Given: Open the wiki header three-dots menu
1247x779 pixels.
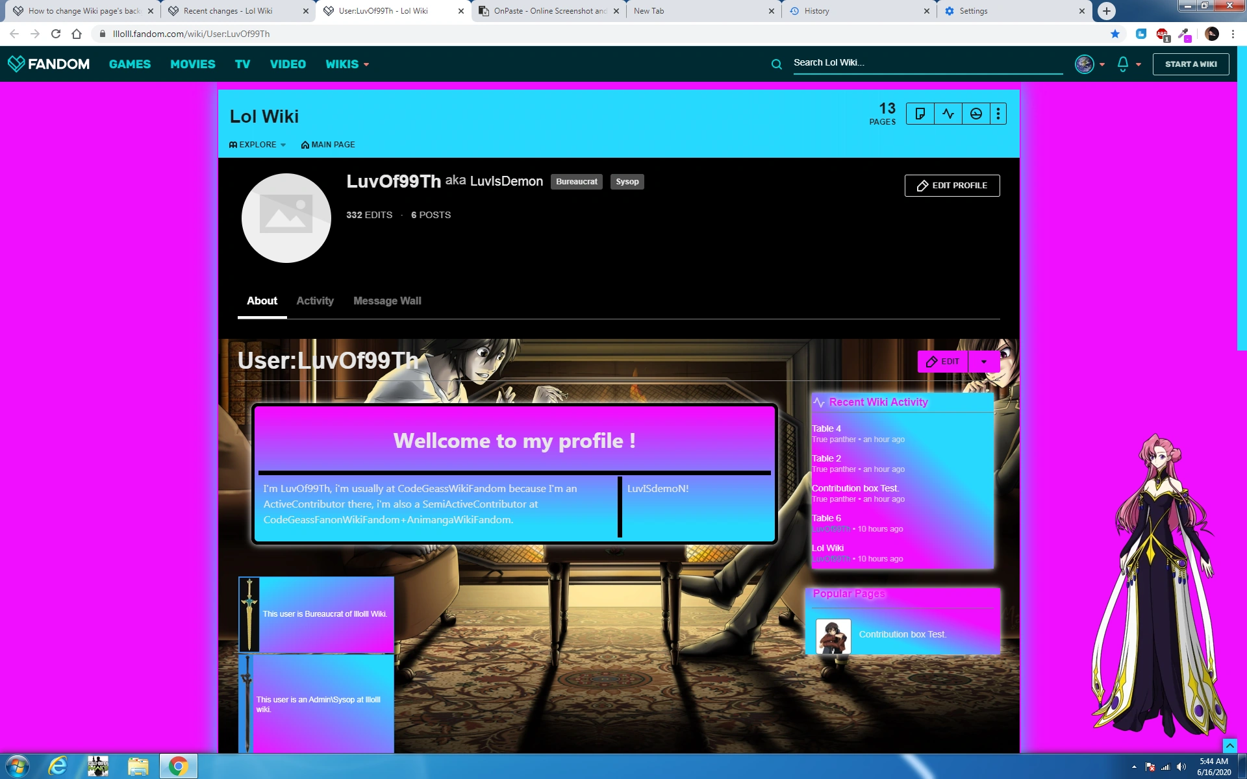Looking at the screenshot, I should (x=998, y=114).
